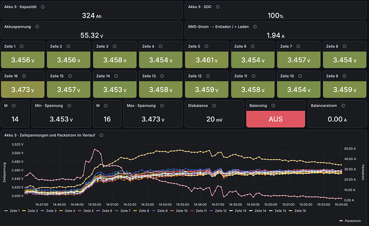Click info icon on Zelle 15 panel
The height and width of the screenshot is (226, 369).
pos(70,76)
